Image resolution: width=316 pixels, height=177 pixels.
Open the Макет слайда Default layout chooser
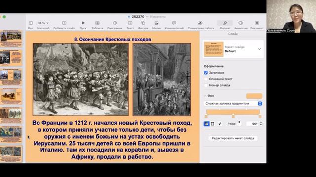[x=233, y=49]
